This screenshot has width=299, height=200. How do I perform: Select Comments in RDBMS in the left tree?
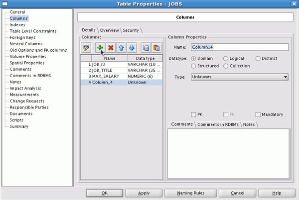(30, 76)
